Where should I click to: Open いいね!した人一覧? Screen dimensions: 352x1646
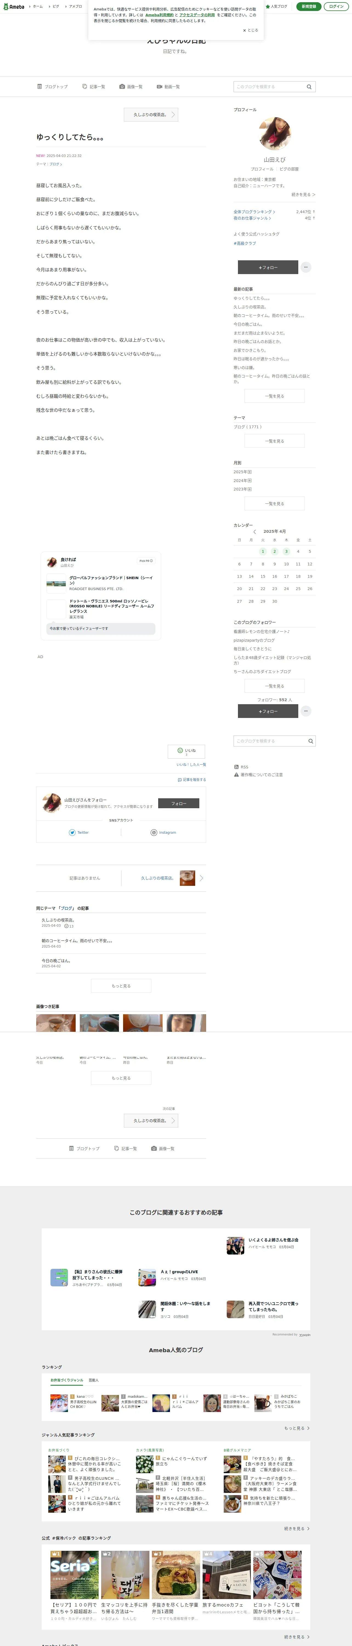192,765
